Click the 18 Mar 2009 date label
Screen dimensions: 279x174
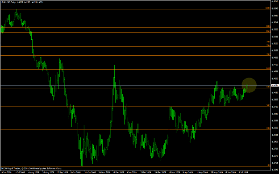point(175,172)
